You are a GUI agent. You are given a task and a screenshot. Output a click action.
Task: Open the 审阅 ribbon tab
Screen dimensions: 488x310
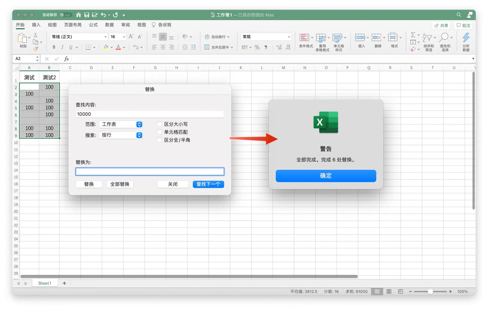(125, 25)
